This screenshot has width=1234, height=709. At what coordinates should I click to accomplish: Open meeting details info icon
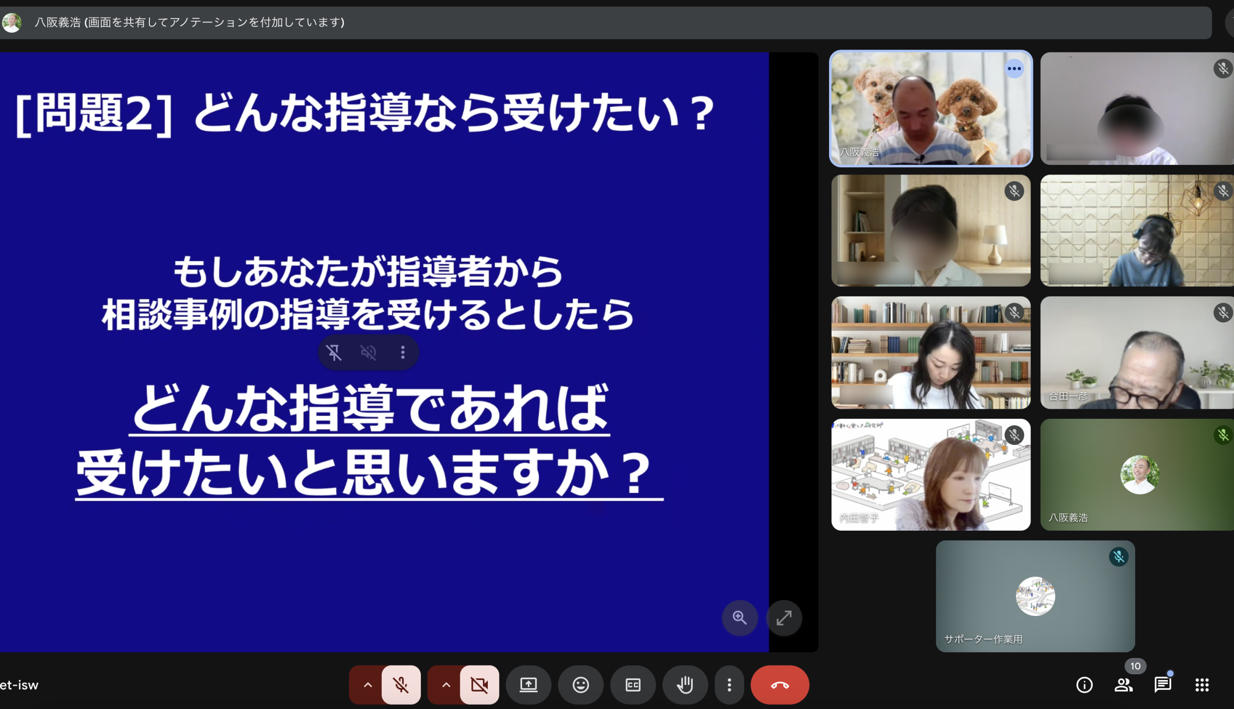coord(1084,684)
